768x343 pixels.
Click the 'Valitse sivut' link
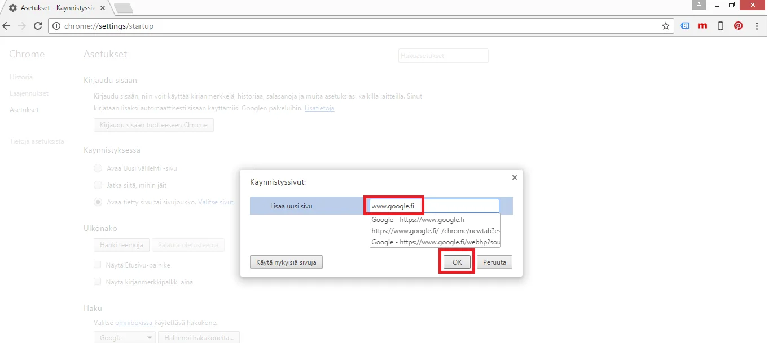tap(216, 202)
